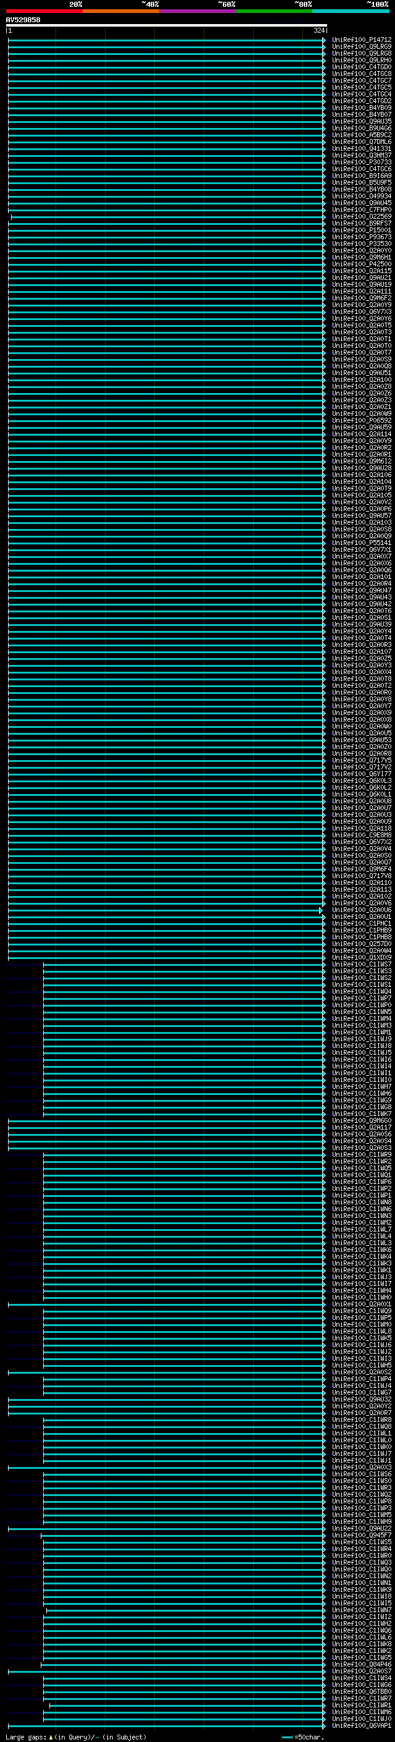Click label UniRef100_Q6TBB0
This screenshot has height=1742, width=395.
[x=362, y=1692]
